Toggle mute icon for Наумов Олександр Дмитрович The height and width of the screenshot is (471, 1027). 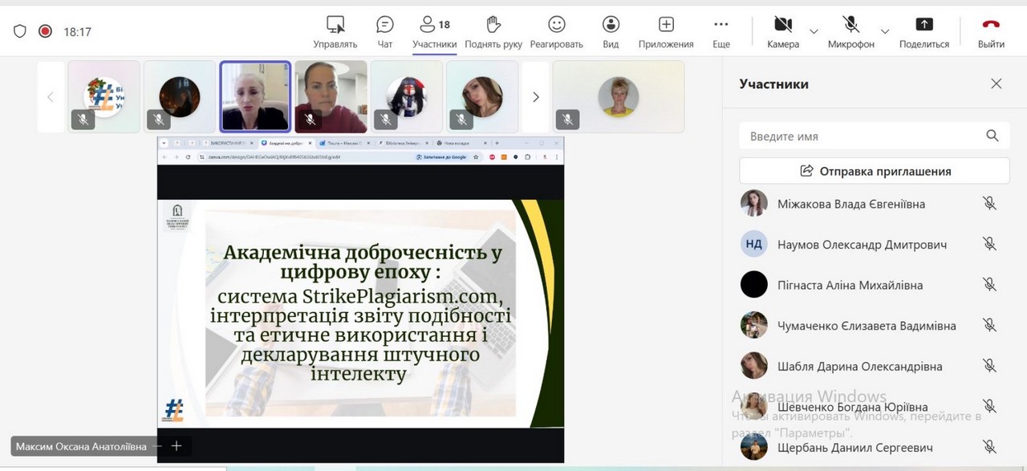(989, 244)
